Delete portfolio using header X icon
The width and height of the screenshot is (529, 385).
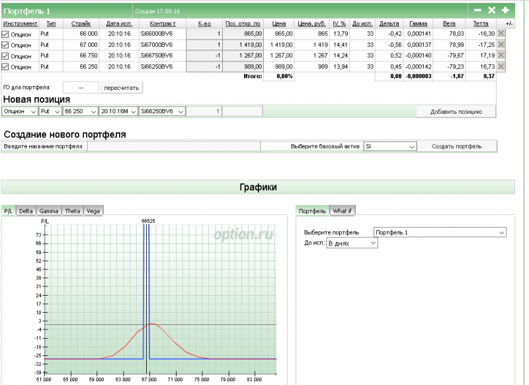[x=491, y=11]
